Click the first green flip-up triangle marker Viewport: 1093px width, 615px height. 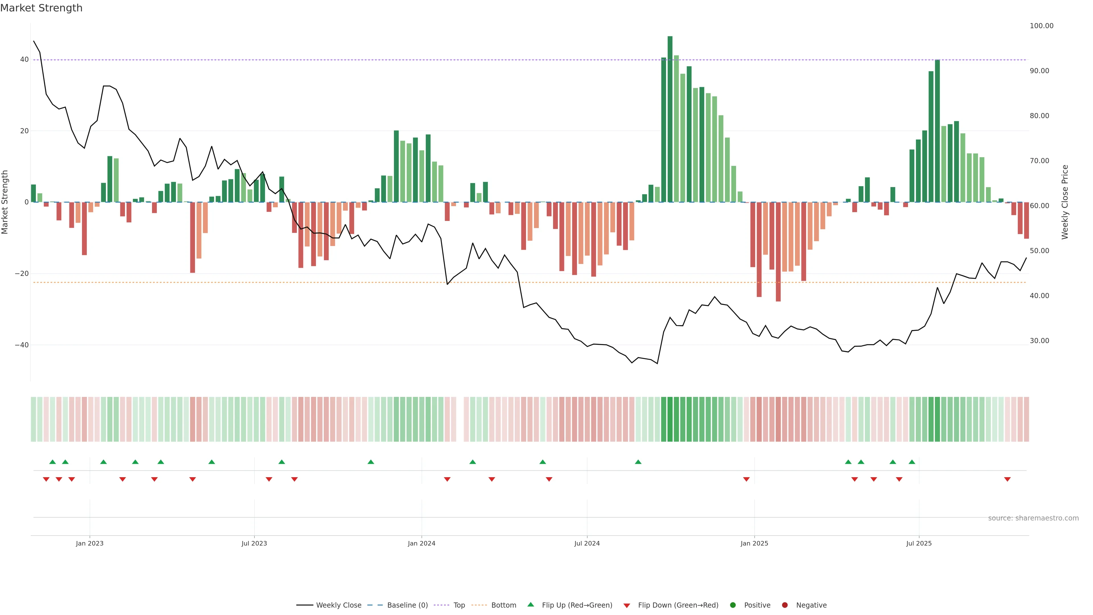(x=53, y=462)
